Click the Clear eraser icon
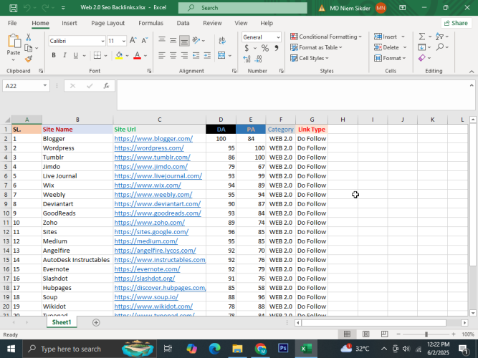Screen dimensions: 478x358 pos(422,58)
